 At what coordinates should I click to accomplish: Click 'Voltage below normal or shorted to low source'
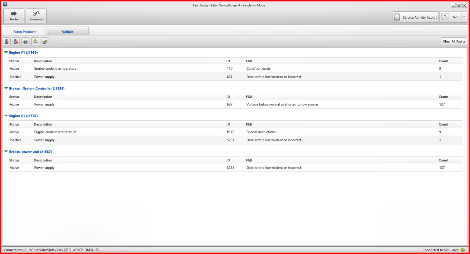point(282,104)
